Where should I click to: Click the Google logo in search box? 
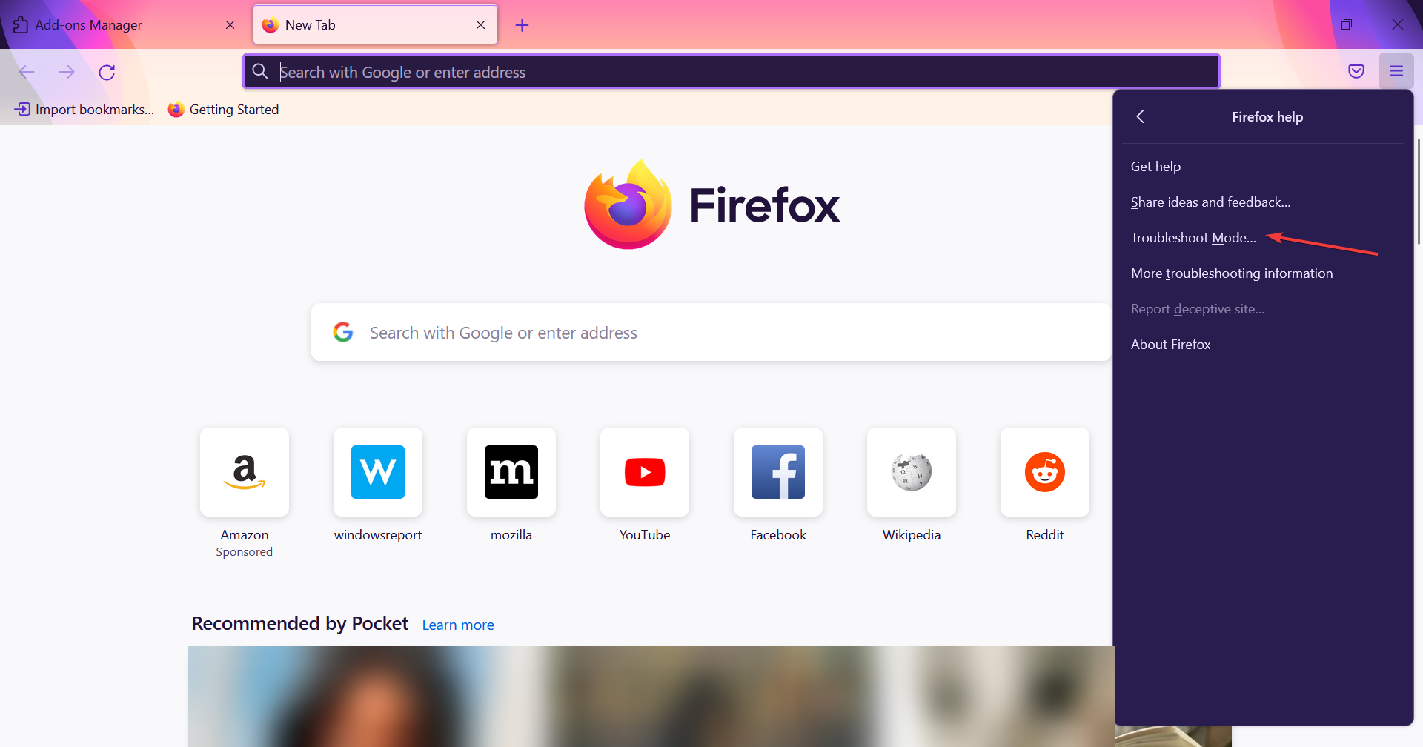point(343,332)
